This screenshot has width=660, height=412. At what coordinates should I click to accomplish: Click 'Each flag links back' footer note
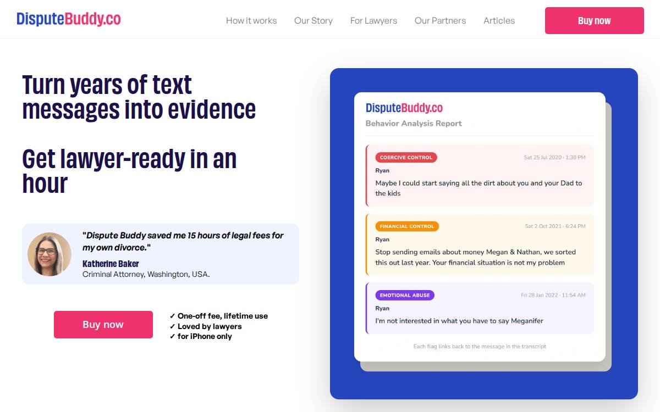coord(480,347)
